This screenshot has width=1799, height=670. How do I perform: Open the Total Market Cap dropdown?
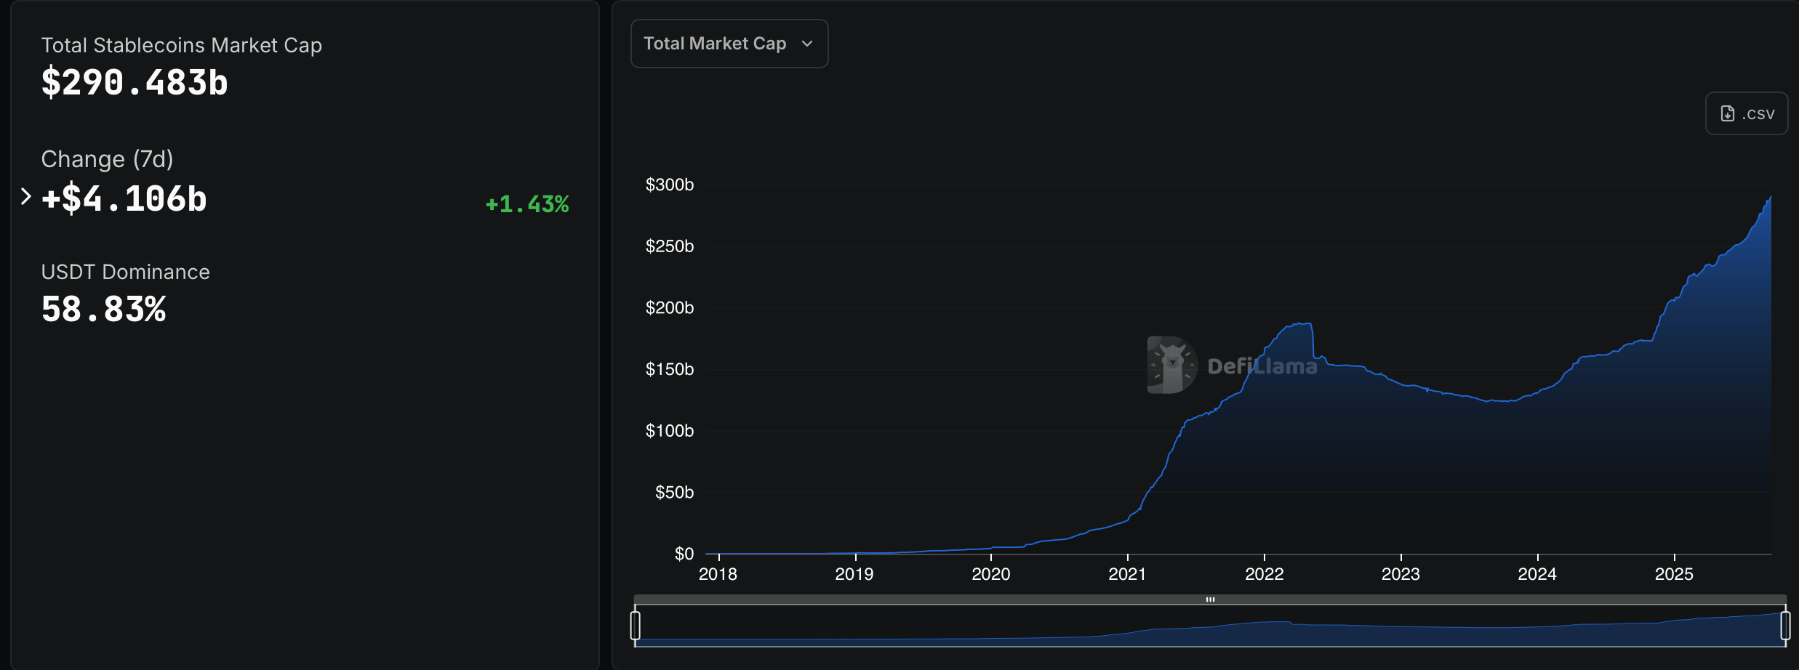[x=729, y=43]
